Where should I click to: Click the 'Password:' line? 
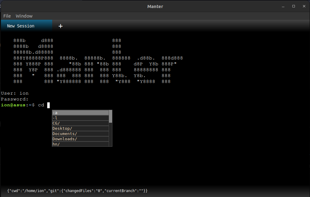pyautogui.click(x=15, y=99)
